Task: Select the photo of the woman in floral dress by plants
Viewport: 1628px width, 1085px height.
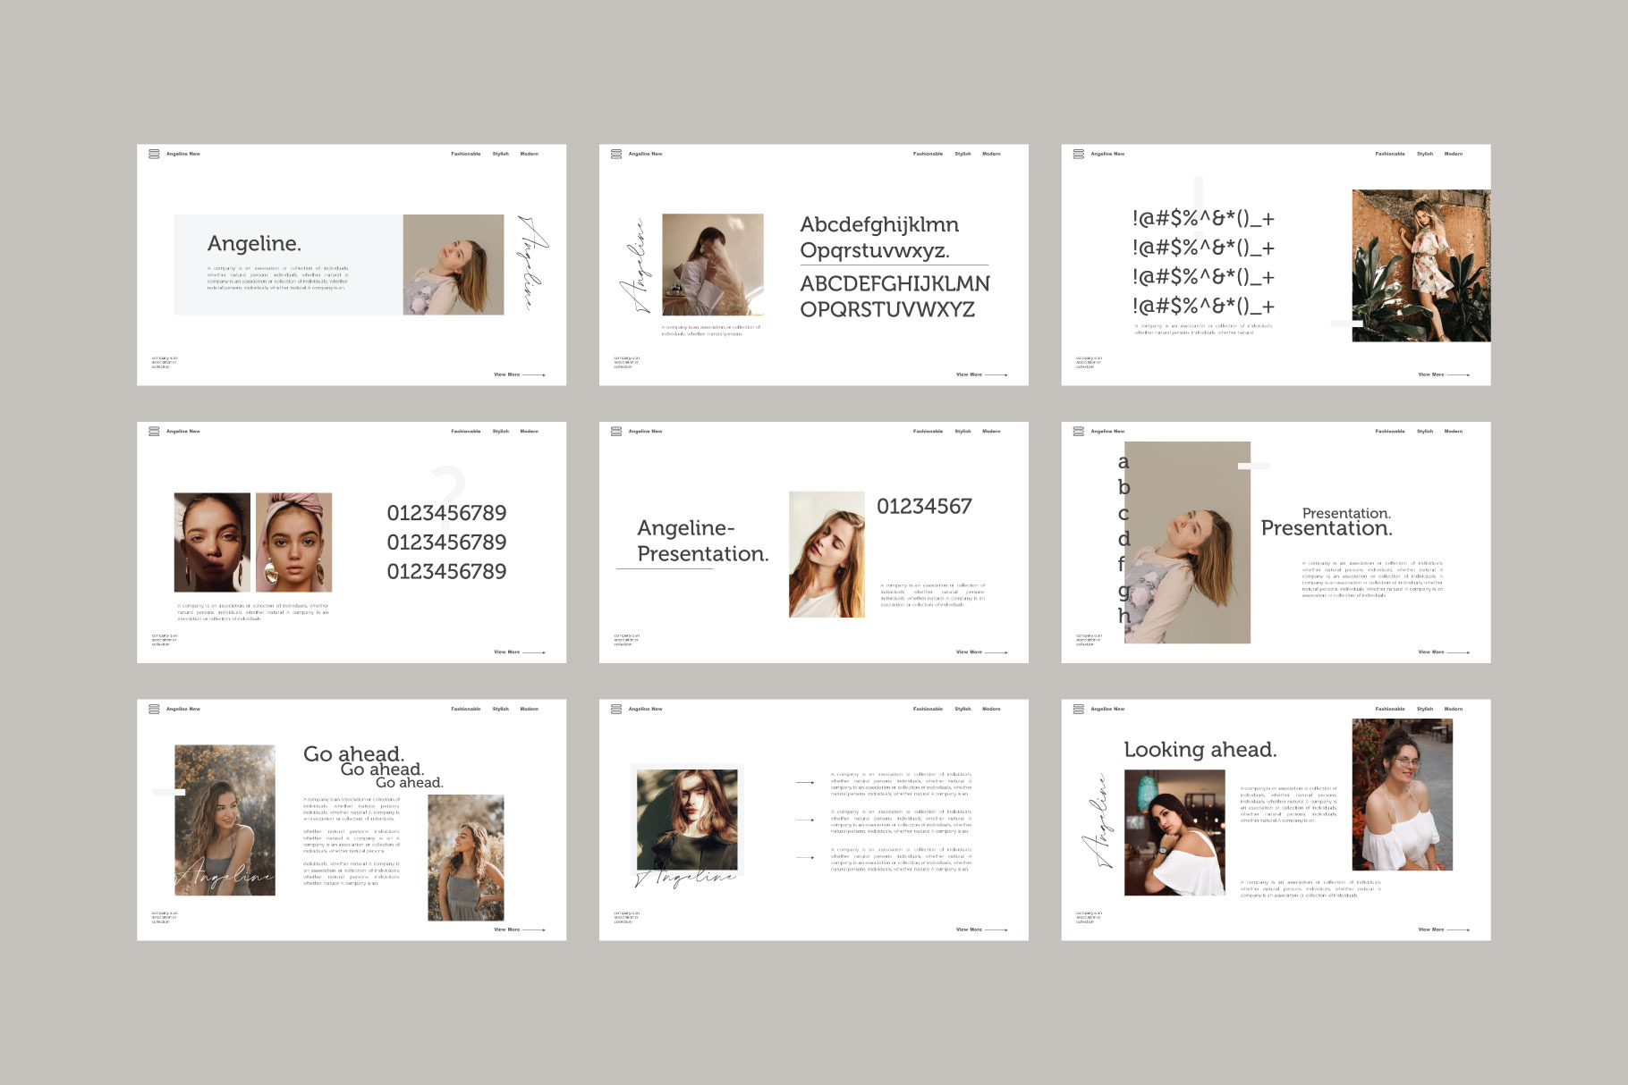Action: click(x=1420, y=265)
